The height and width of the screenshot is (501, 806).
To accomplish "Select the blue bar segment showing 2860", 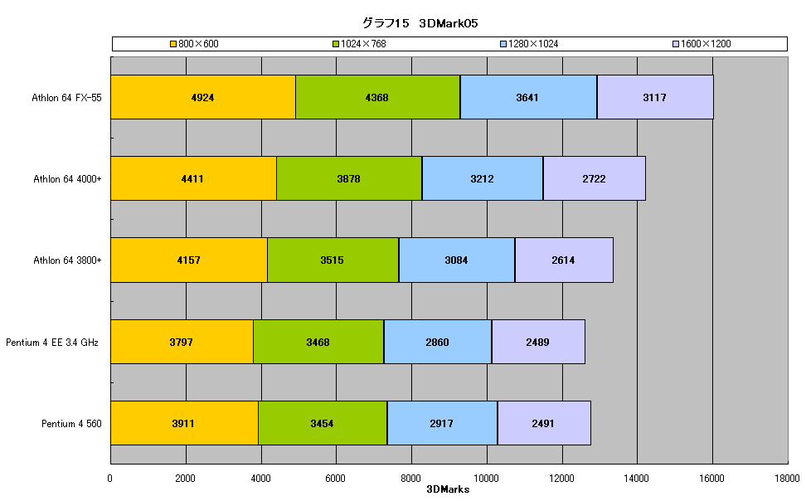I will pyautogui.click(x=438, y=342).
